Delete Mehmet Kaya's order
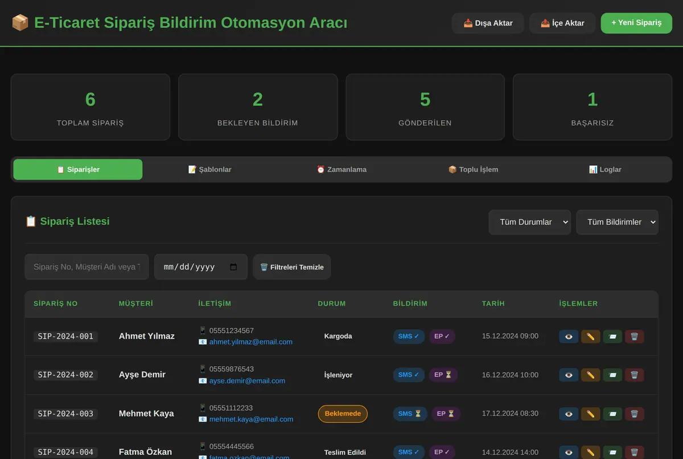Screen dimensions: 683x459 (x=635, y=414)
